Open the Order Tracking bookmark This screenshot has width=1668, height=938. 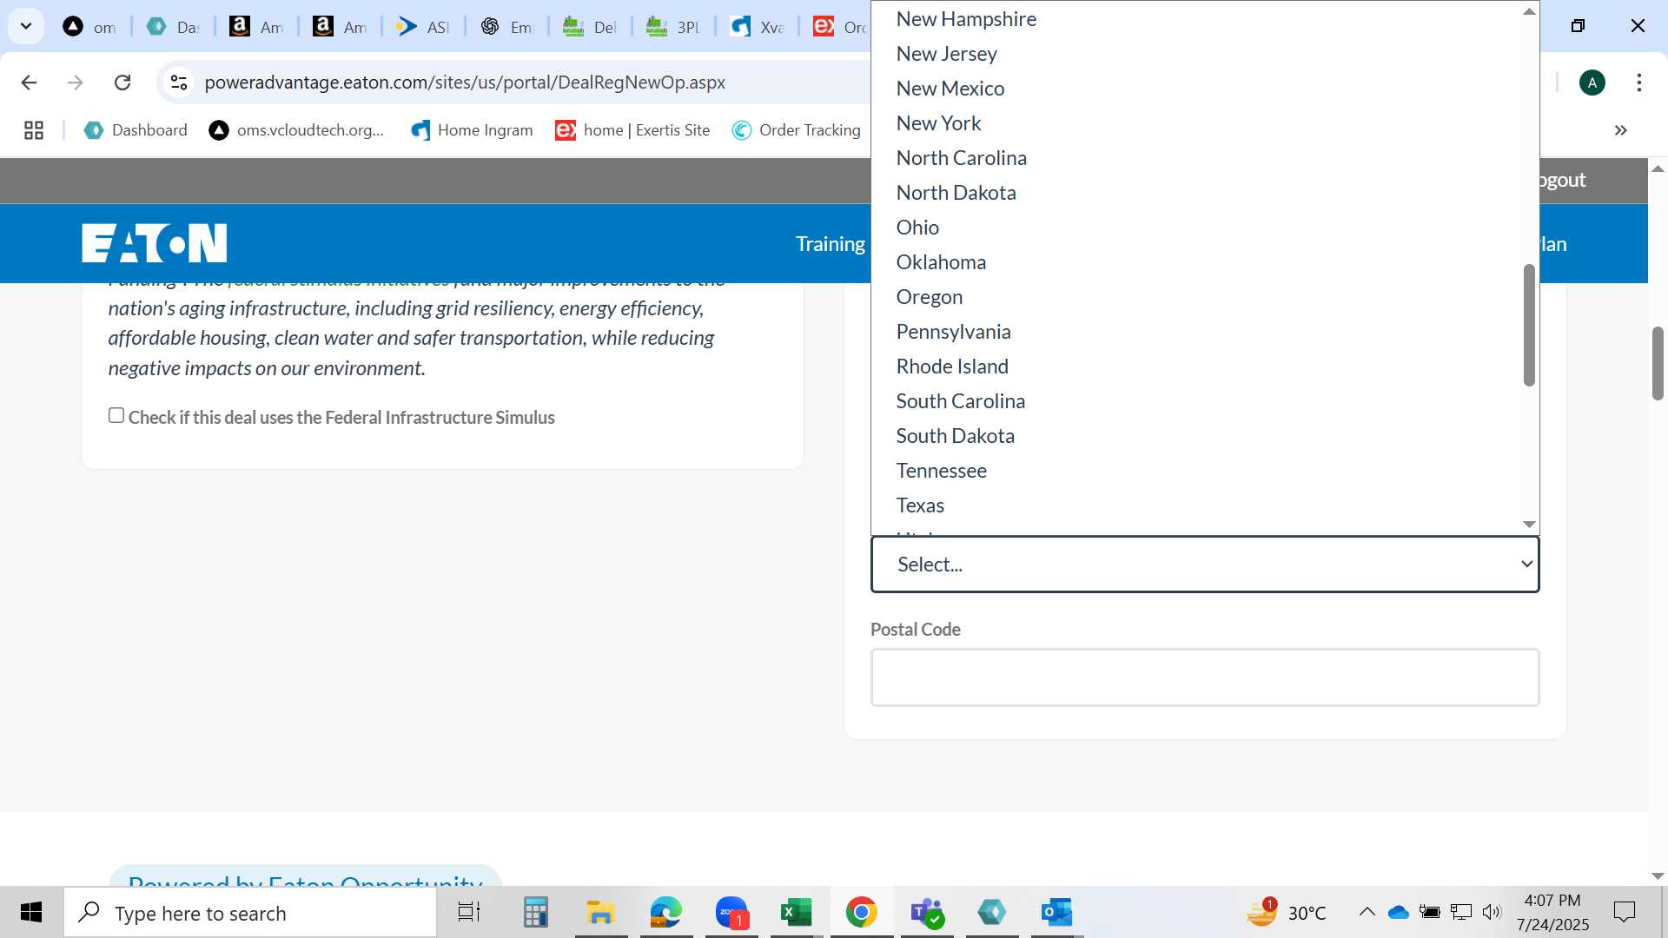point(797,130)
